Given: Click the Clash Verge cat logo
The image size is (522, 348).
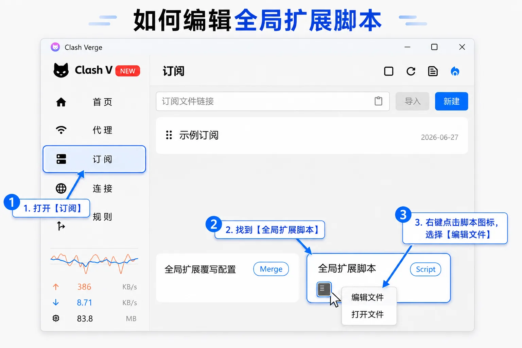Looking at the screenshot, I should (61, 70).
